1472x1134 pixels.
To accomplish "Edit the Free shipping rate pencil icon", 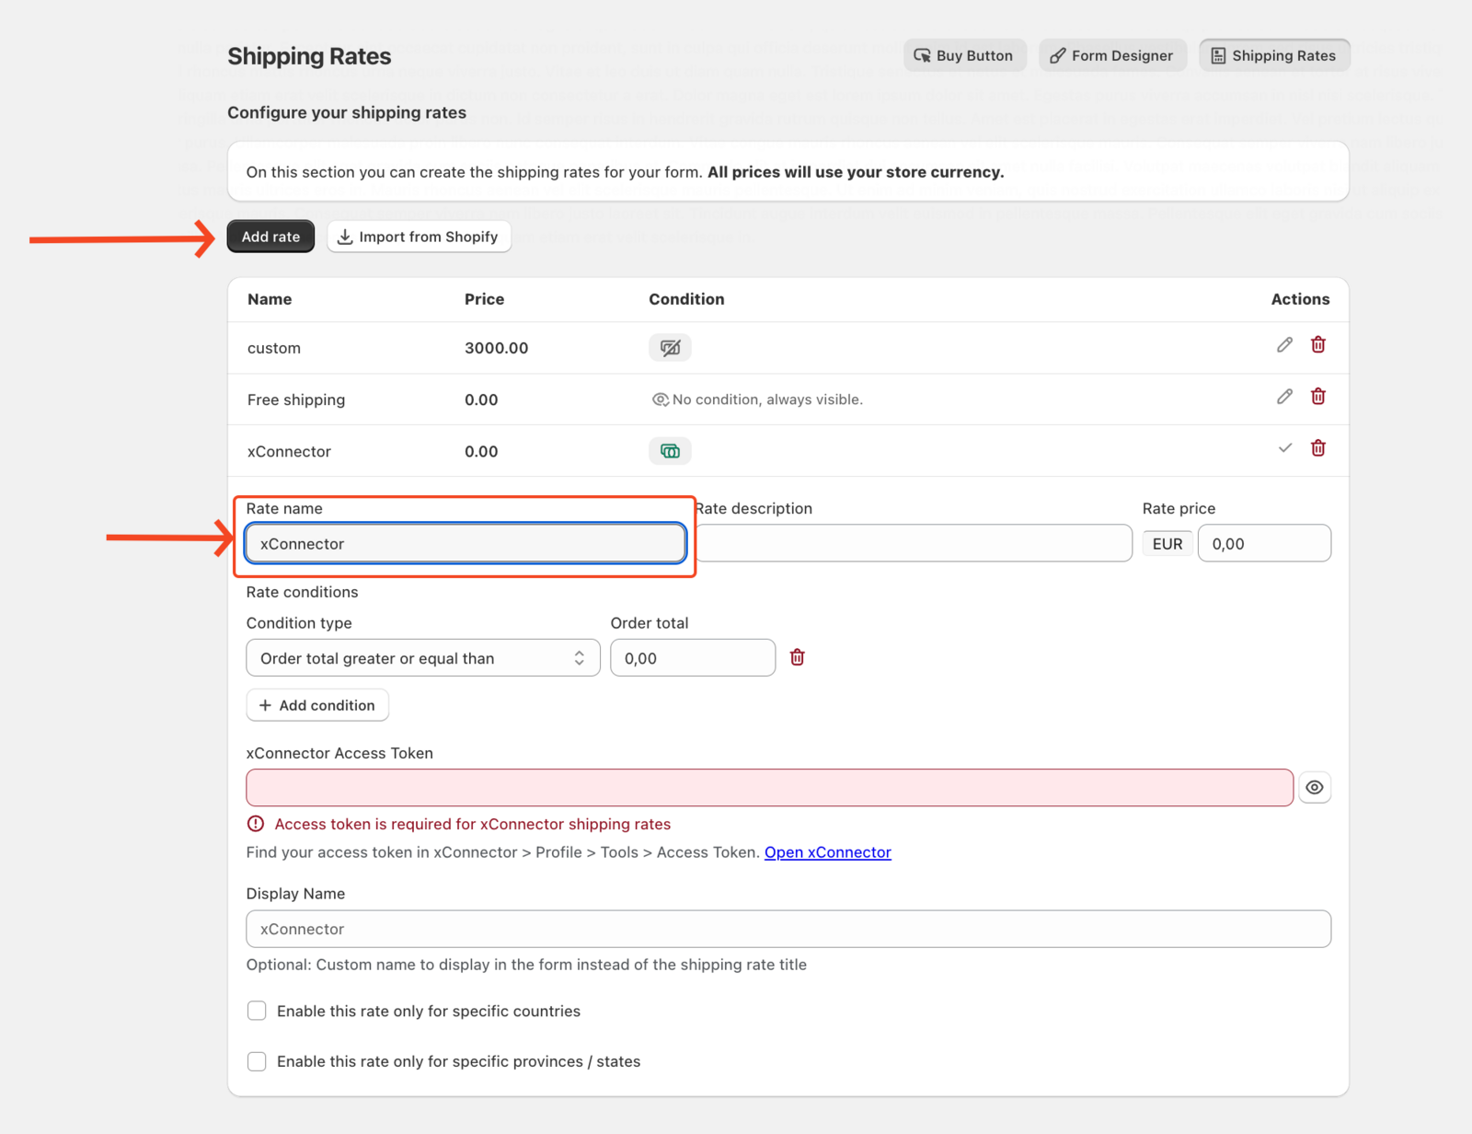I will pyautogui.click(x=1284, y=397).
